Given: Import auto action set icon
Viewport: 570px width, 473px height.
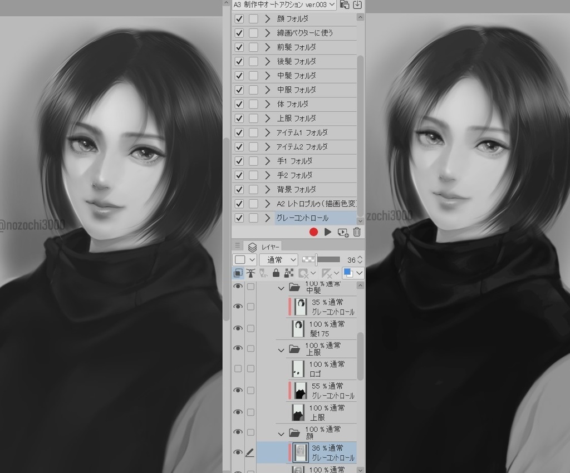Looking at the screenshot, I should (x=357, y=4).
